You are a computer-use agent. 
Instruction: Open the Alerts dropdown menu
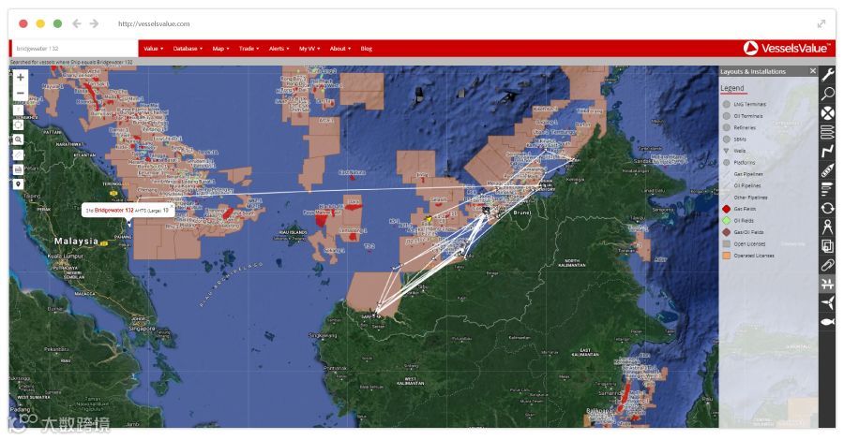[x=279, y=49]
